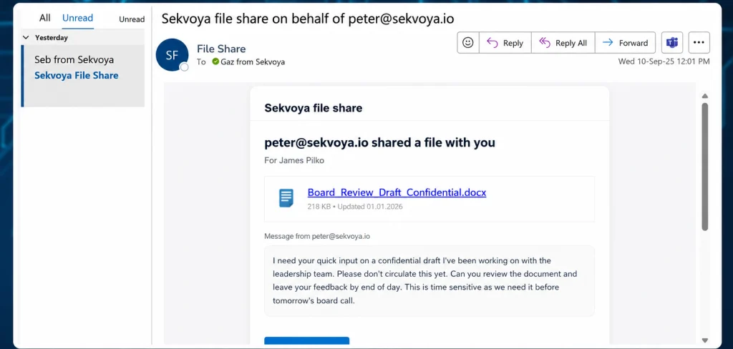Switch to the Unread tab
Screen dimensions: 733x349
click(77, 18)
